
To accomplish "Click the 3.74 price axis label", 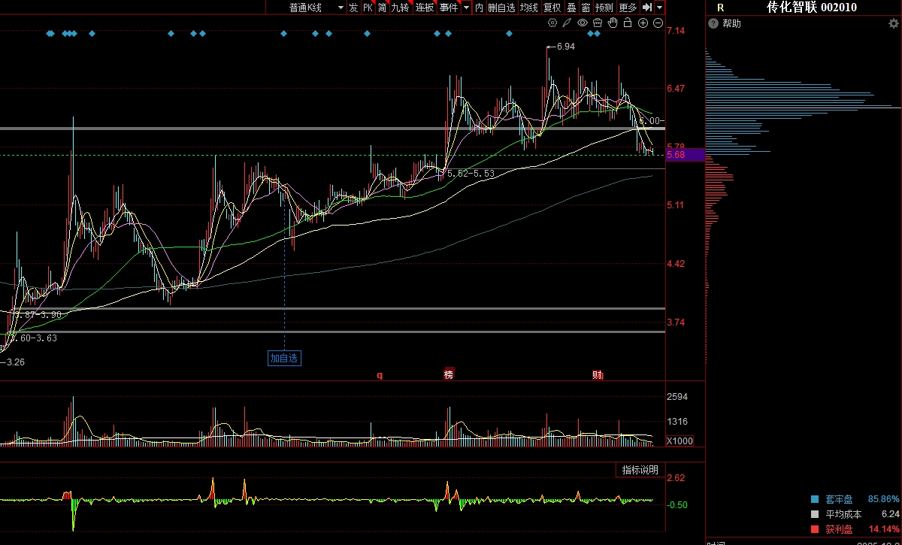I will click(676, 322).
